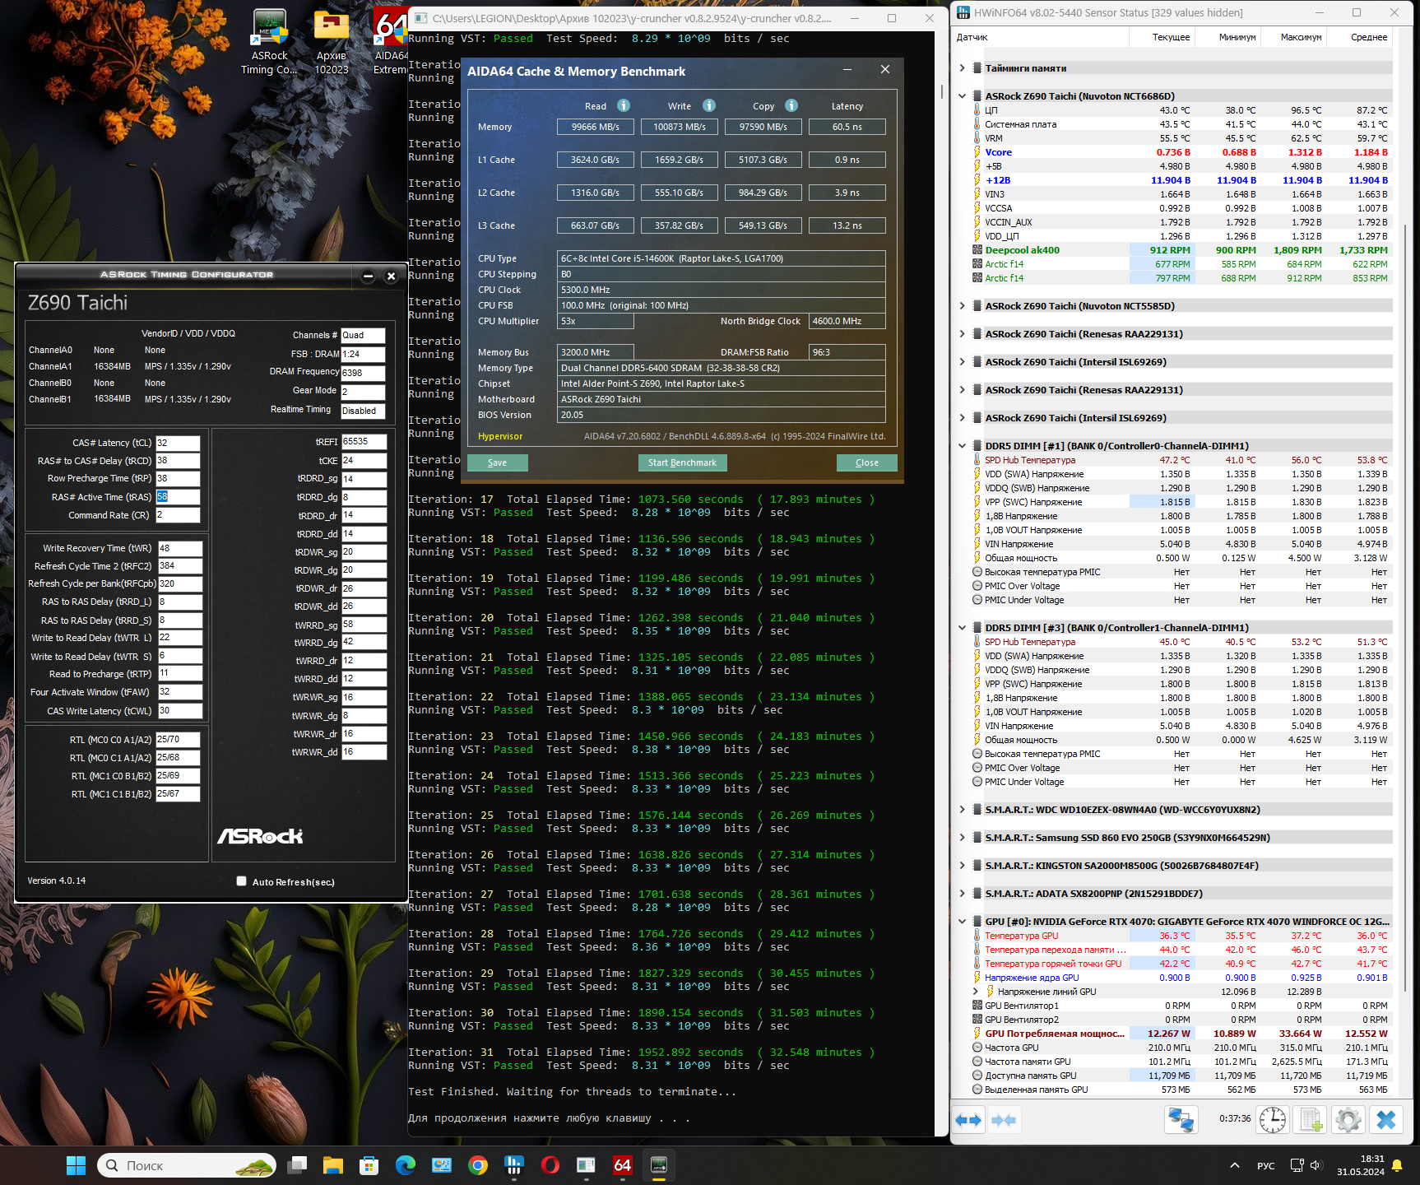The height and width of the screenshot is (1185, 1420).
Task: Launch Microsoft Store from the taskbar
Action: [x=369, y=1165]
